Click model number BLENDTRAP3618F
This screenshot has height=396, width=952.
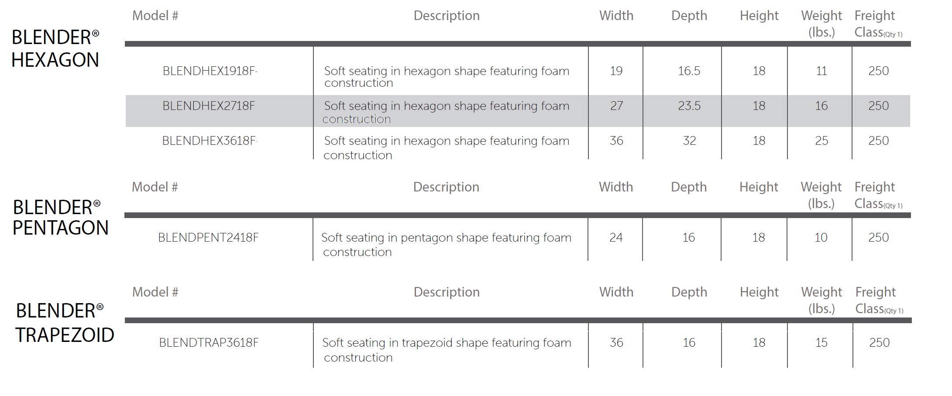point(209,342)
